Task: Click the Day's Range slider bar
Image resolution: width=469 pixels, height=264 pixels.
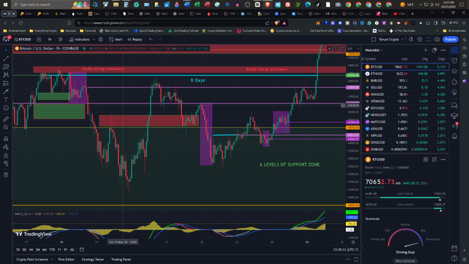Action: click(x=405, y=198)
